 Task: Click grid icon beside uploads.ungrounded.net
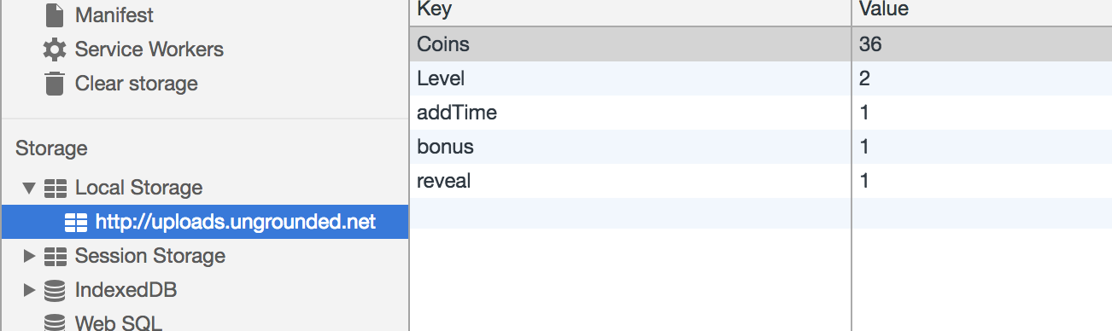pos(76,222)
